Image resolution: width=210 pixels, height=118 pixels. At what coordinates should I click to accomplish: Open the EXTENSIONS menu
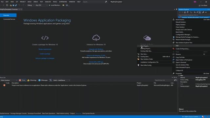pyautogui.click(x=63, y=2)
